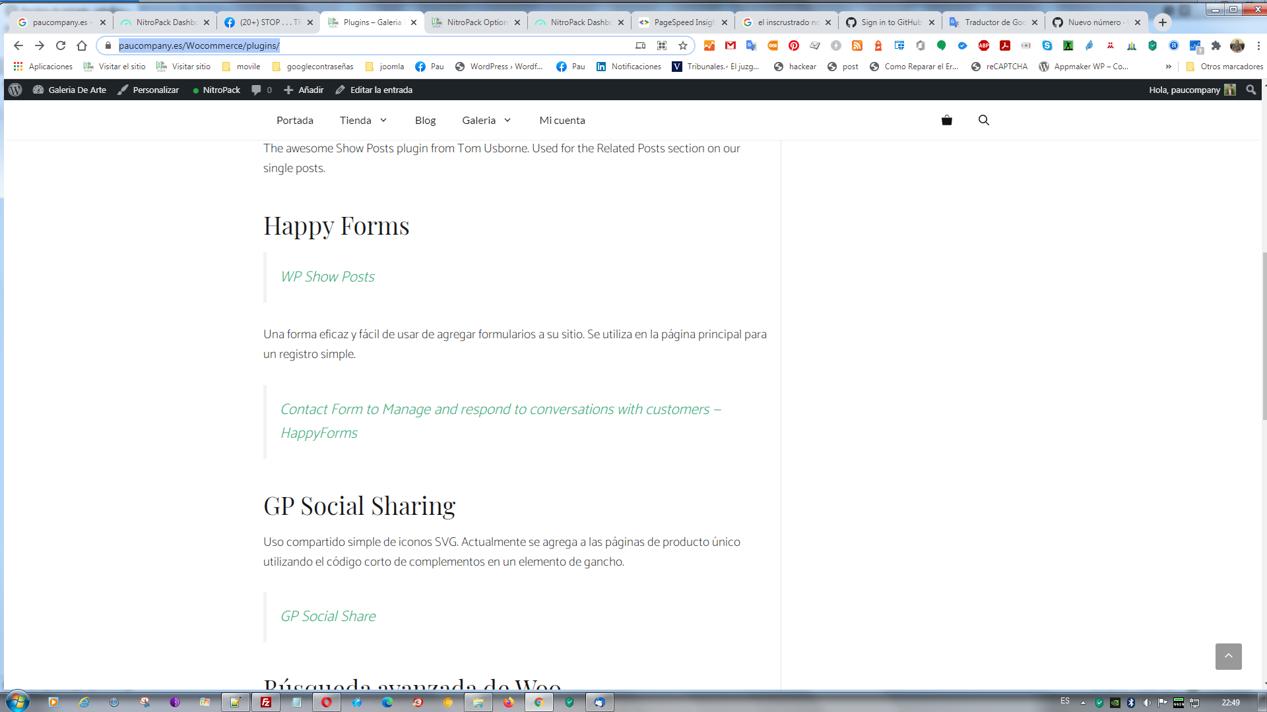Open the Extensions puzzle piece menu
Screen dimensions: 1267x712
click(x=1216, y=45)
